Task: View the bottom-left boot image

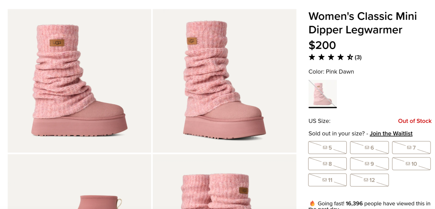Action: [79, 182]
